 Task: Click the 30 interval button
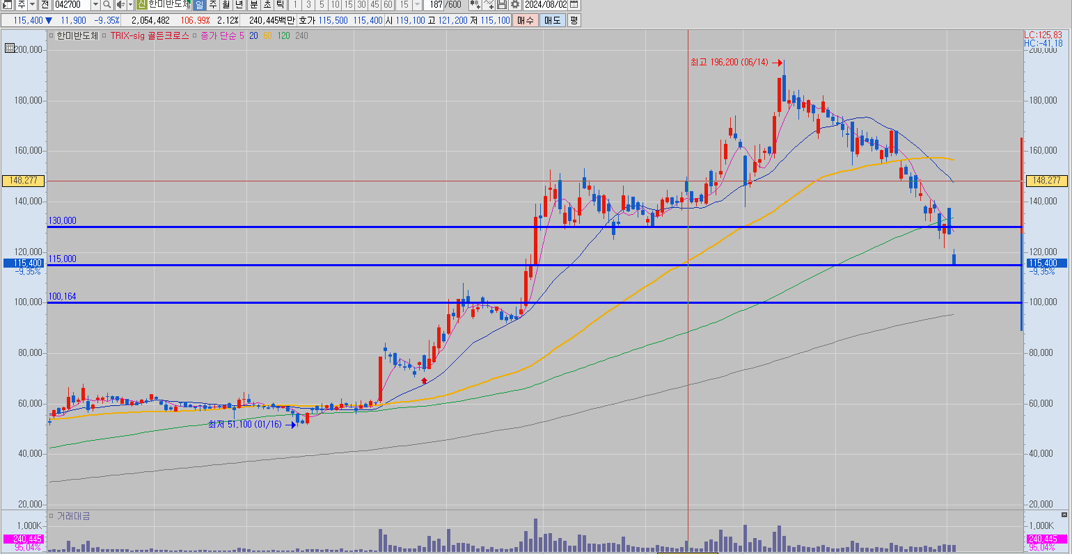(x=361, y=5)
